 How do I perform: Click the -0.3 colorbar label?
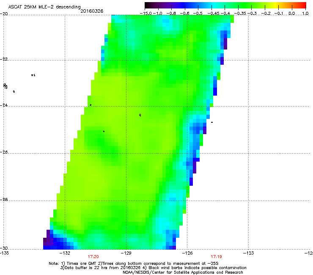252,14
